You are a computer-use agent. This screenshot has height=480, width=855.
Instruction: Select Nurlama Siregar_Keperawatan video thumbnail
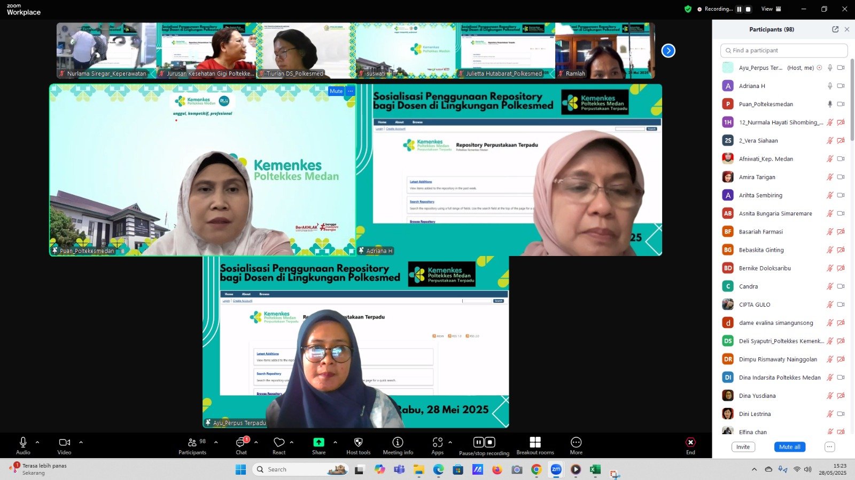pos(106,51)
